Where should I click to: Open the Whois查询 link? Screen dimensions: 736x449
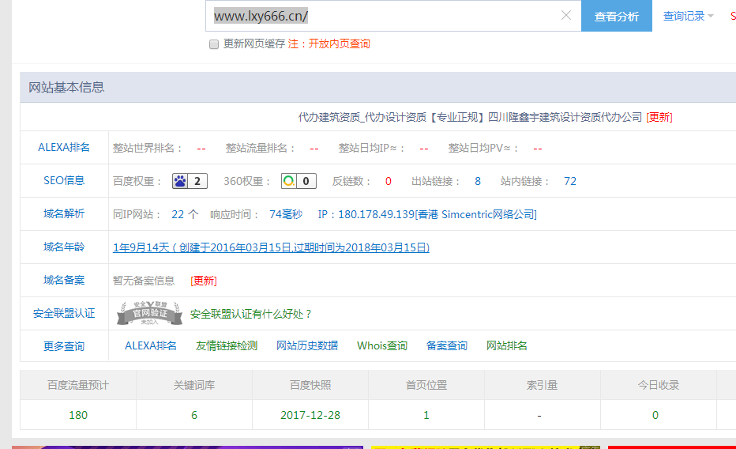click(x=382, y=345)
